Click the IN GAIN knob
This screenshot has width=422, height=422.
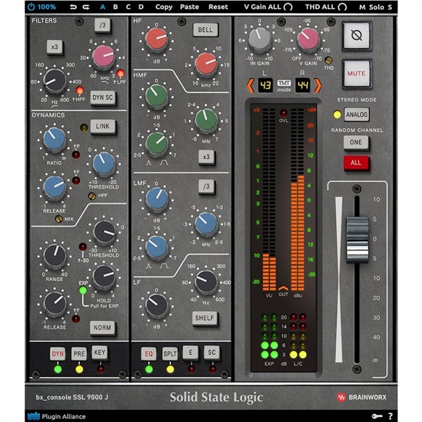point(260,39)
